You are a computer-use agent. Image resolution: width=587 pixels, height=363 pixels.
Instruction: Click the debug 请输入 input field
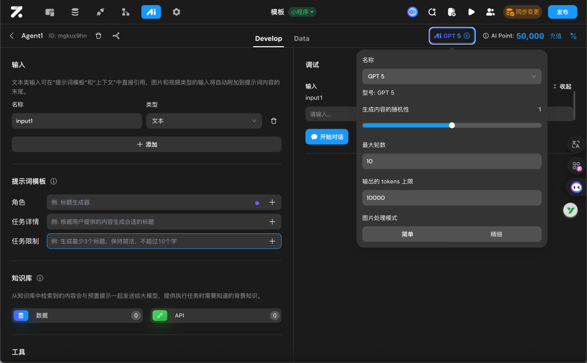331,114
